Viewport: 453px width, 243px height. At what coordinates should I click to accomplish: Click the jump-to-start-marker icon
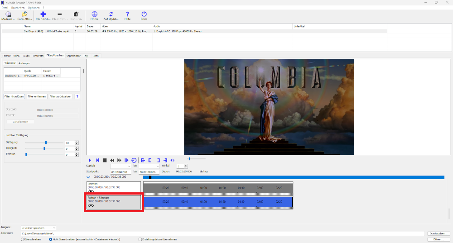143,160
